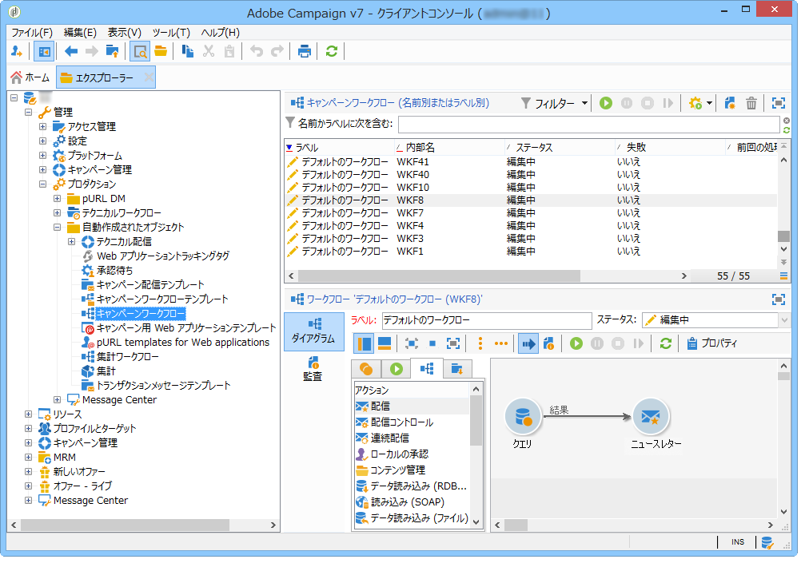809x567 pixels.
Task: Maximize the workflow list panel icon
Action: pyautogui.click(x=778, y=103)
